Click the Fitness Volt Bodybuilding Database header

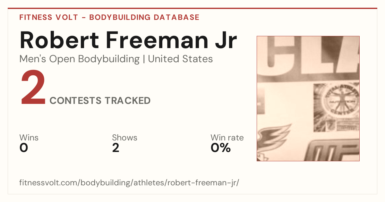pyautogui.click(x=109, y=17)
